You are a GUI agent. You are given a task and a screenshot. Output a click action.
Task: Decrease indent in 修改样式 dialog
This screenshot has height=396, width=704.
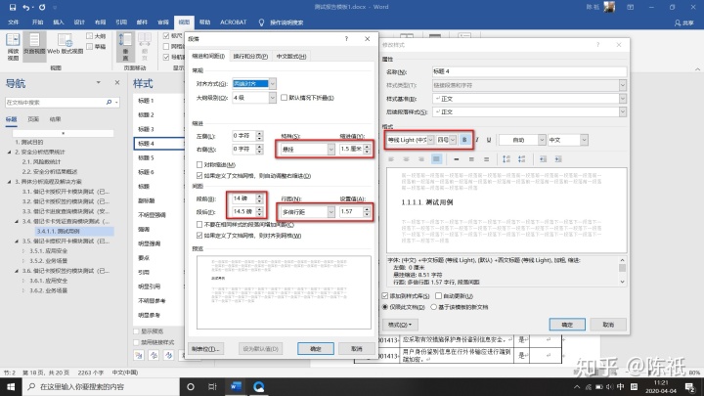point(543,159)
